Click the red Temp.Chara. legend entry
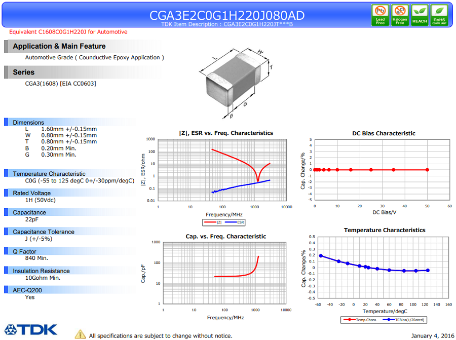The width and height of the screenshot is (456, 340). (360, 320)
